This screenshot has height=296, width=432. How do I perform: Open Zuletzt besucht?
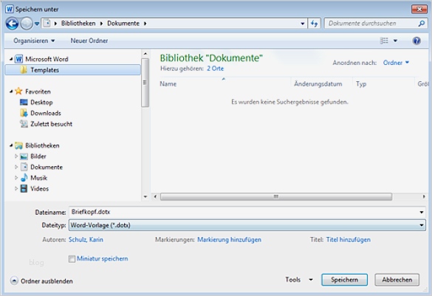[x=51, y=124]
